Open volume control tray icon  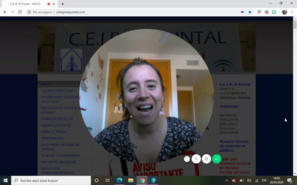(249, 180)
